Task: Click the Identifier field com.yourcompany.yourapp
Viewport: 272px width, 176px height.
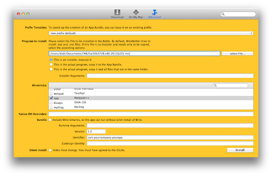Action: click(x=170, y=137)
